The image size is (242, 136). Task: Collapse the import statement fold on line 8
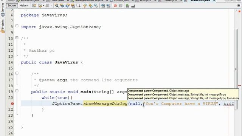pyautogui.click(x=17, y=26)
